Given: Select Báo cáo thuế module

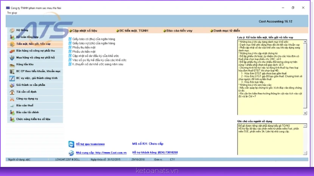Looking at the screenshot, I should click(x=35, y=106).
